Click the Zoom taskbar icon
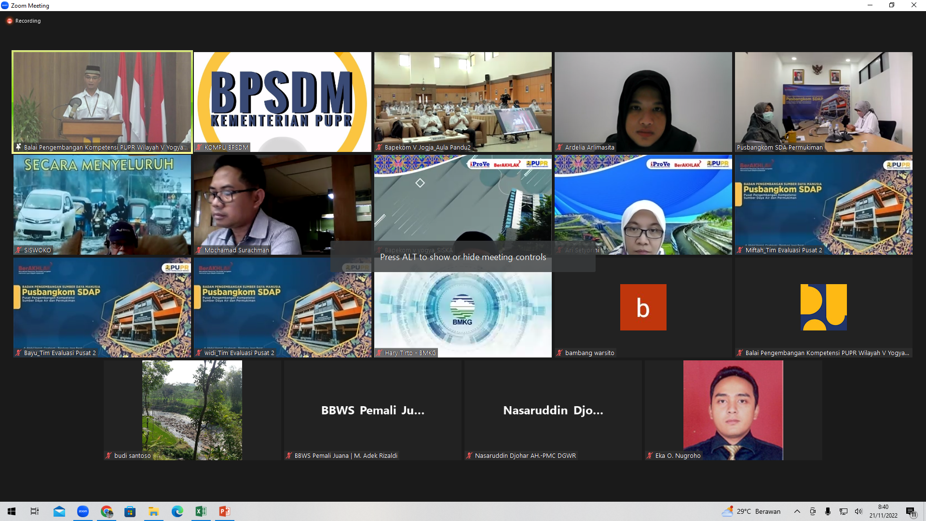 [x=83, y=511]
